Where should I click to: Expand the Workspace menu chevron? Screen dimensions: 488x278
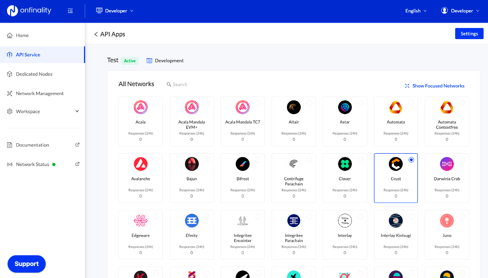(77, 111)
